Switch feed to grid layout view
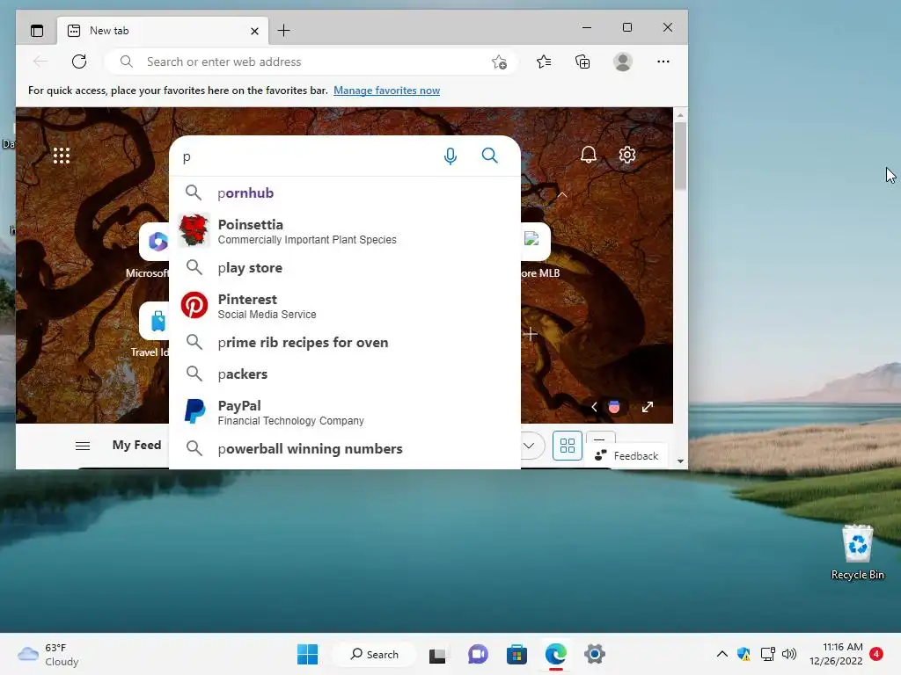The width and height of the screenshot is (901, 675). pyautogui.click(x=568, y=446)
